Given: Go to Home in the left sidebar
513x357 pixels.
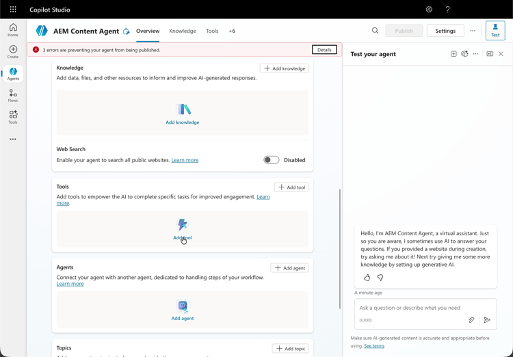Looking at the screenshot, I should [13, 30].
